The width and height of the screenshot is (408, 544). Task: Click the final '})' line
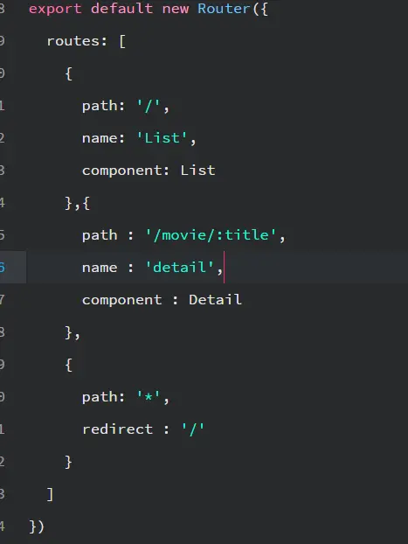point(37,527)
